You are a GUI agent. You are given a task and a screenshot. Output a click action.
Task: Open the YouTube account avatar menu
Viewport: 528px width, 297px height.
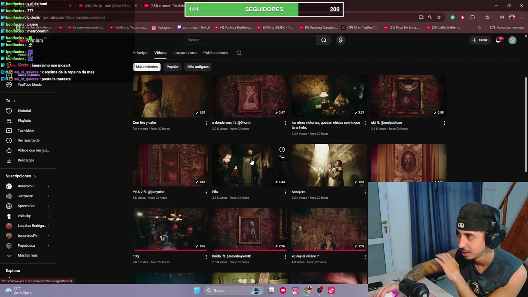tap(512, 40)
